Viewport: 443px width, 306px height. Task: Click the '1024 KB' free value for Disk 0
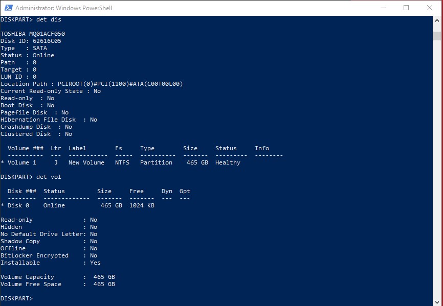tap(142, 205)
